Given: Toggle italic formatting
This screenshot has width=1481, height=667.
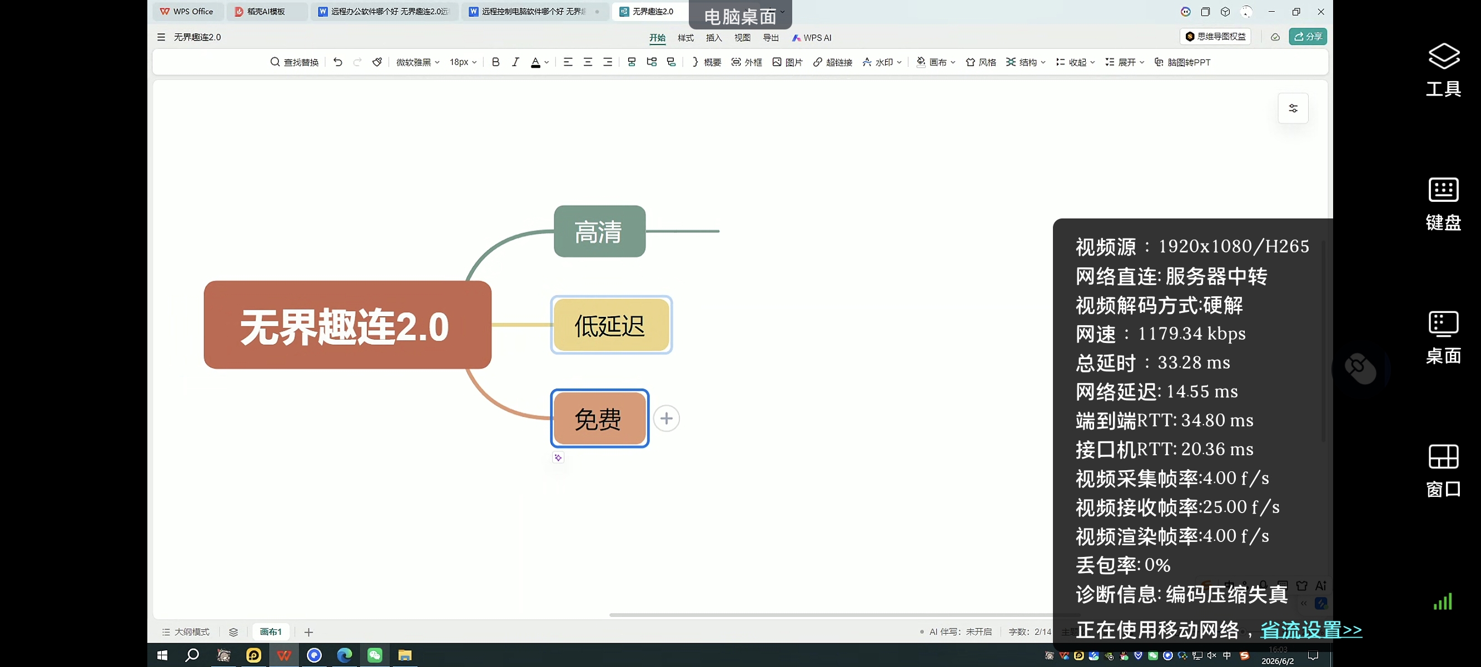Looking at the screenshot, I should (516, 62).
